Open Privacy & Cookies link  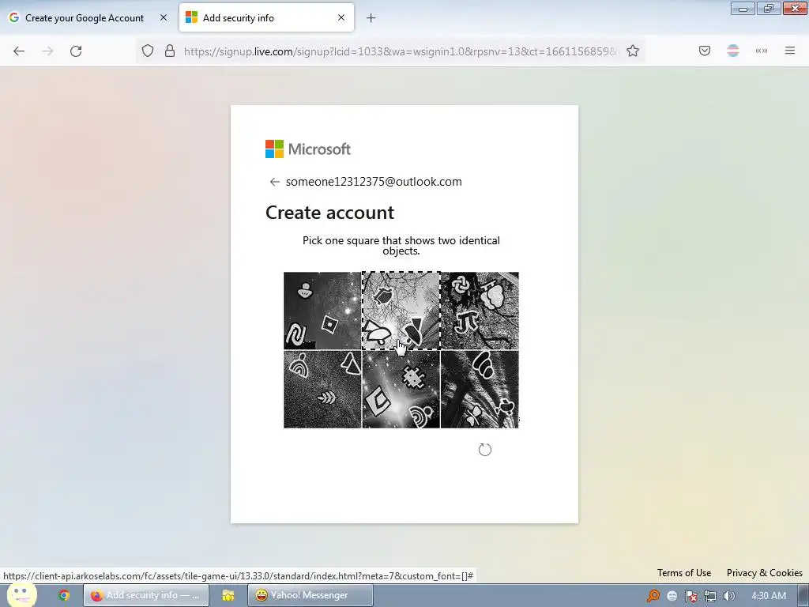[765, 573]
